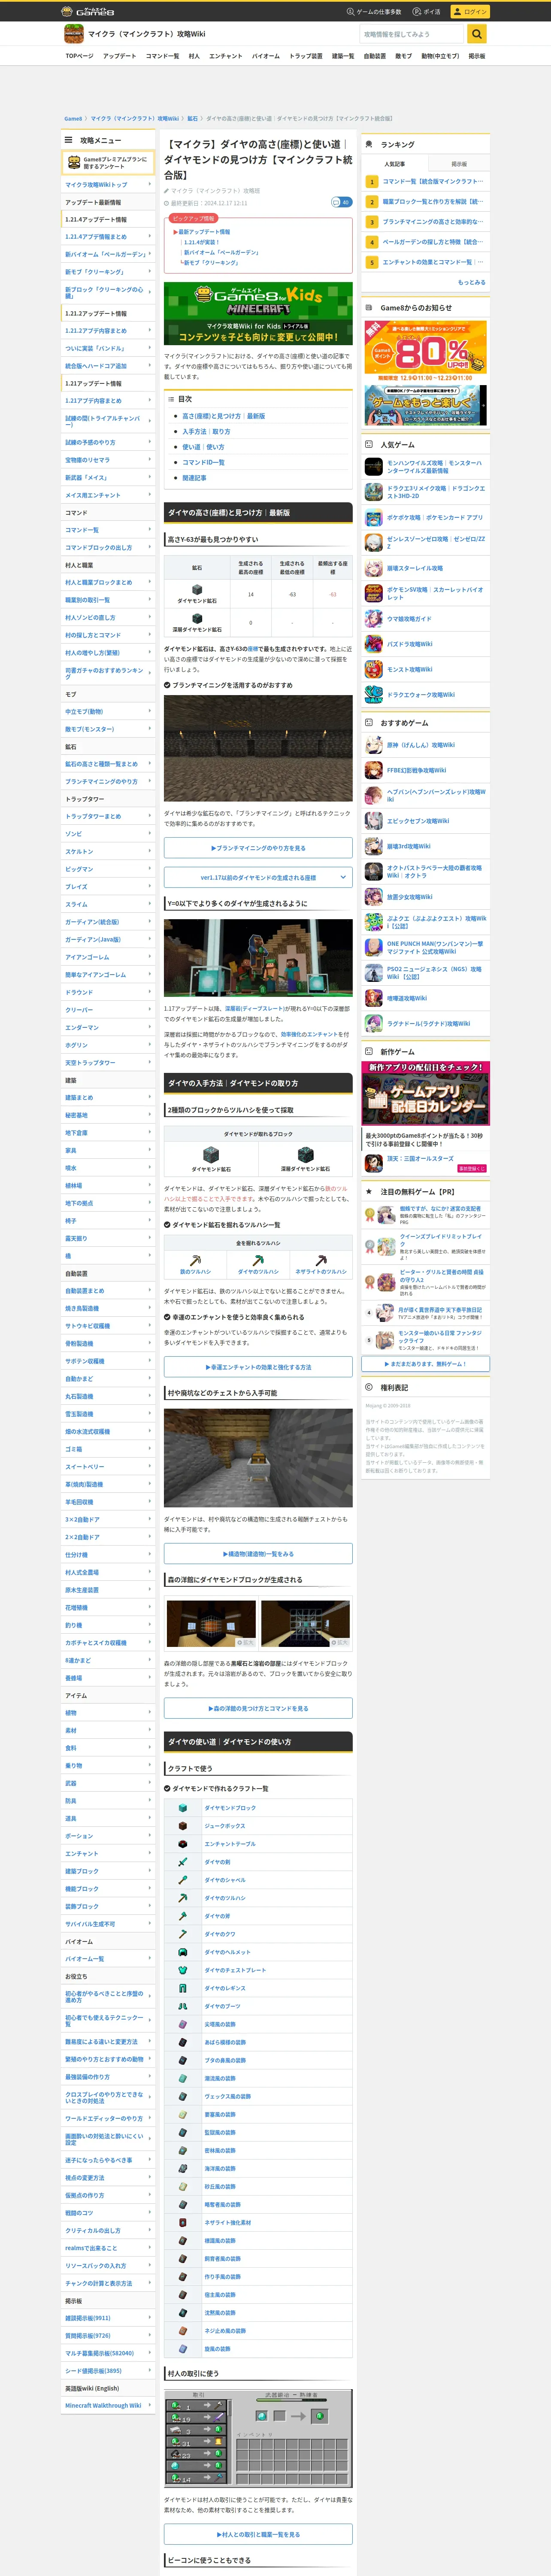Viewport: 551px width, 2576px height.
Task: Open the comment count bubble showing 40
Action: 341,202
